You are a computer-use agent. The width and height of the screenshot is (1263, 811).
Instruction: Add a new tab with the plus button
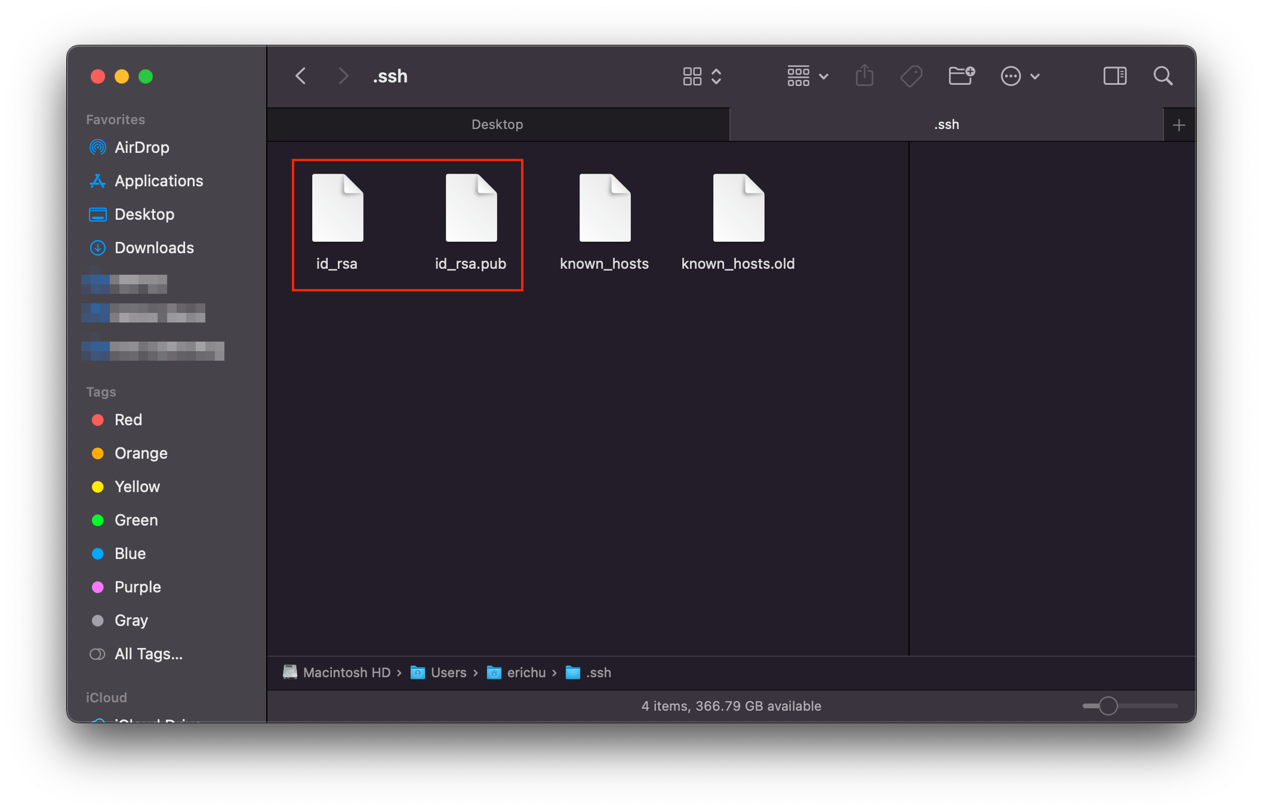[x=1178, y=124]
